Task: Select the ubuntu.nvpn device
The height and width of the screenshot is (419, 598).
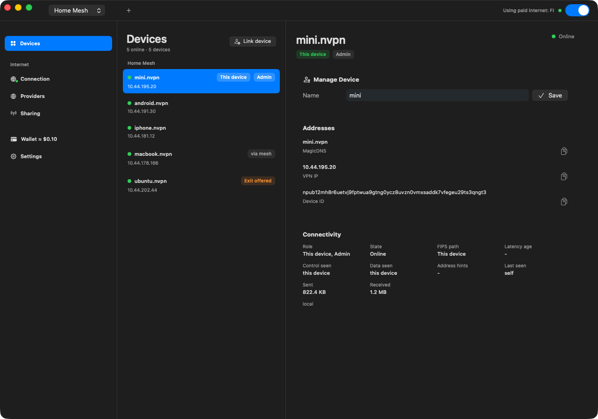Action: pyautogui.click(x=201, y=185)
